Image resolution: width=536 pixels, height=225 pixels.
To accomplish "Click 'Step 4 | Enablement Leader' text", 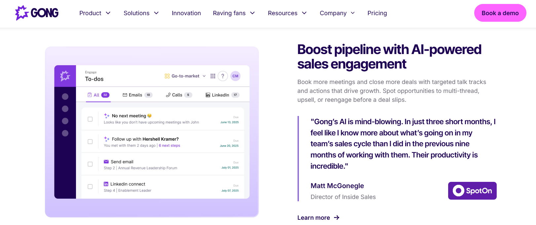I will (x=127, y=190).
